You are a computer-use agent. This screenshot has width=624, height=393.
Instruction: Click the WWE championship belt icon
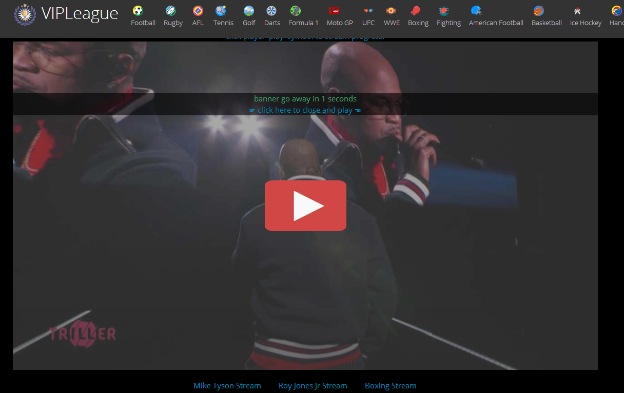[x=391, y=11]
